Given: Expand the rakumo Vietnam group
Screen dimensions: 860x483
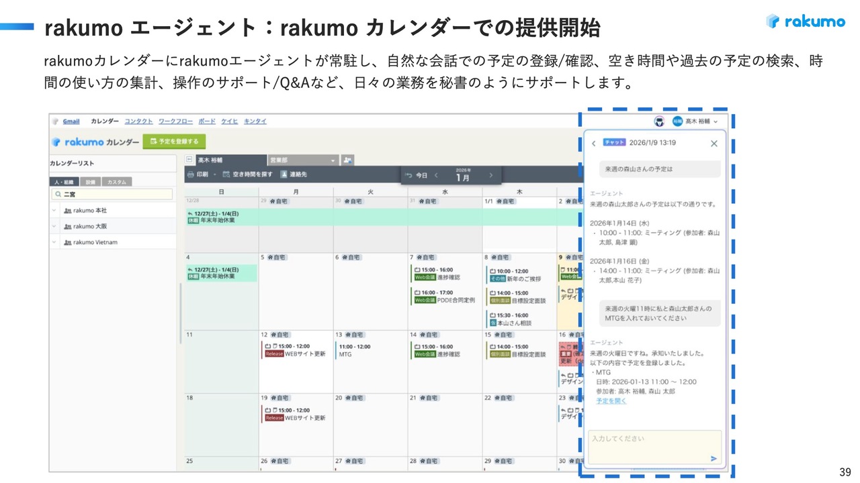Looking at the screenshot, I should 54,242.
